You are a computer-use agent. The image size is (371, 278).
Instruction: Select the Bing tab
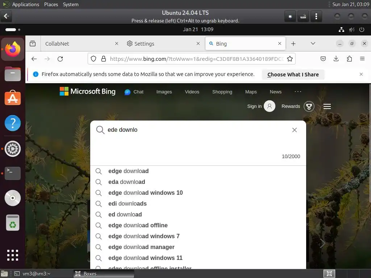click(245, 43)
